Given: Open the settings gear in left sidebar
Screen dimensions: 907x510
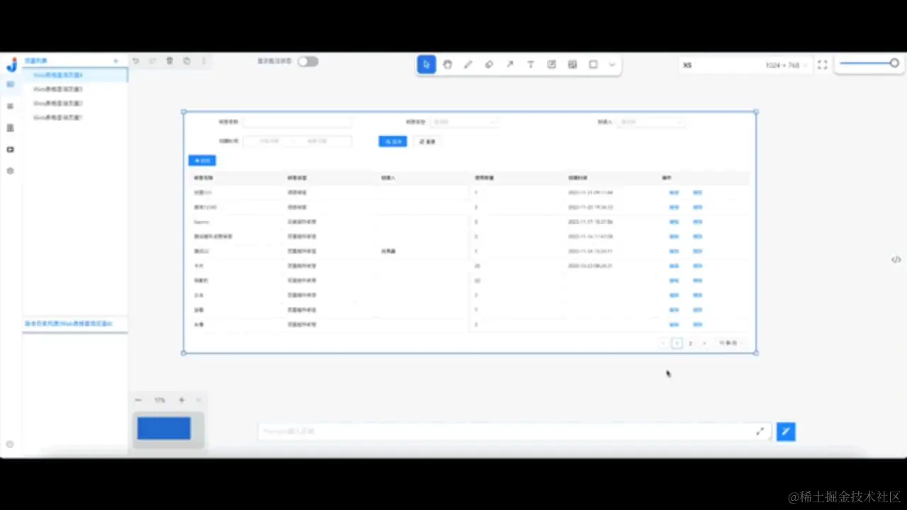Looking at the screenshot, I should click(x=10, y=171).
